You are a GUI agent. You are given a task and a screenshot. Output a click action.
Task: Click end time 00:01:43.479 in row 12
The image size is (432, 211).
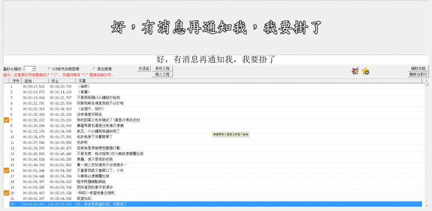point(61,148)
